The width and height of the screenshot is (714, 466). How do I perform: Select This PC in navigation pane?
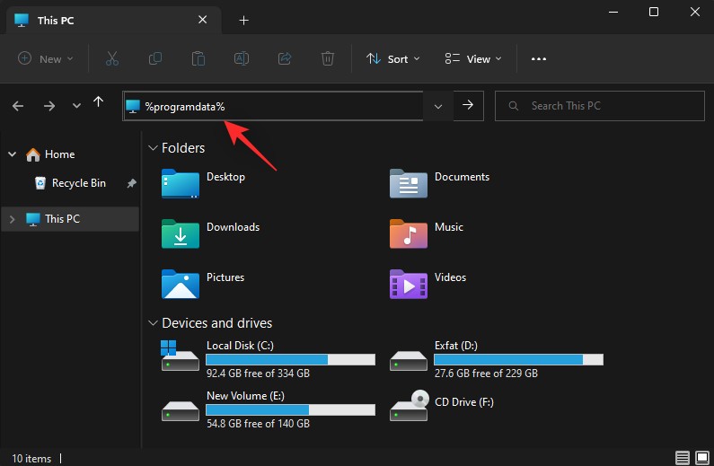click(x=70, y=219)
